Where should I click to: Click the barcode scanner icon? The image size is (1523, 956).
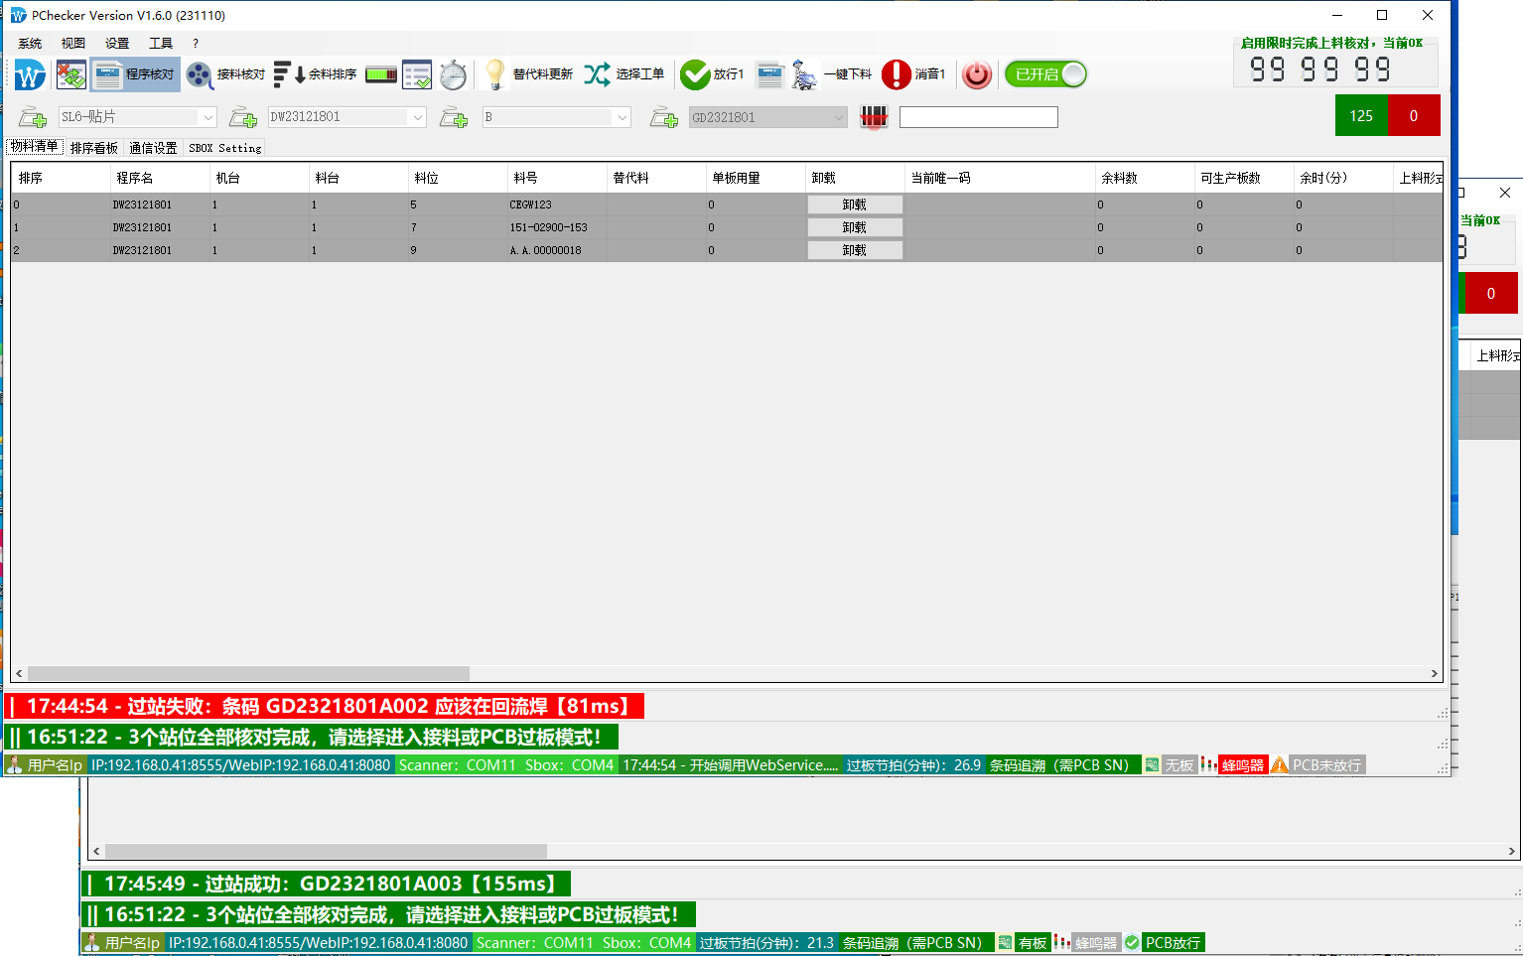[x=874, y=117]
